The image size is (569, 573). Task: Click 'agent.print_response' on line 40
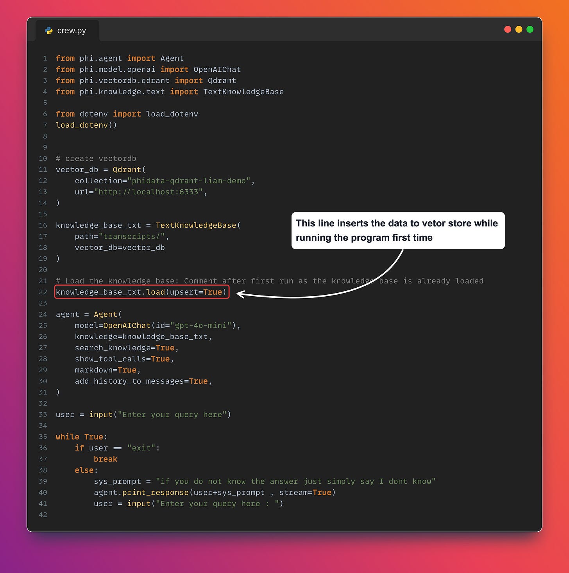(141, 493)
